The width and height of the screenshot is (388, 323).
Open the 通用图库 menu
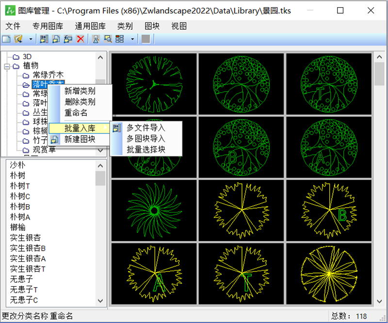click(x=90, y=26)
